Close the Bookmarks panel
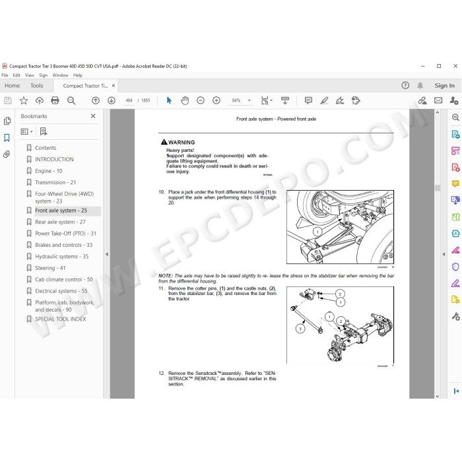The image size is (462, 462). click(93, 116)
